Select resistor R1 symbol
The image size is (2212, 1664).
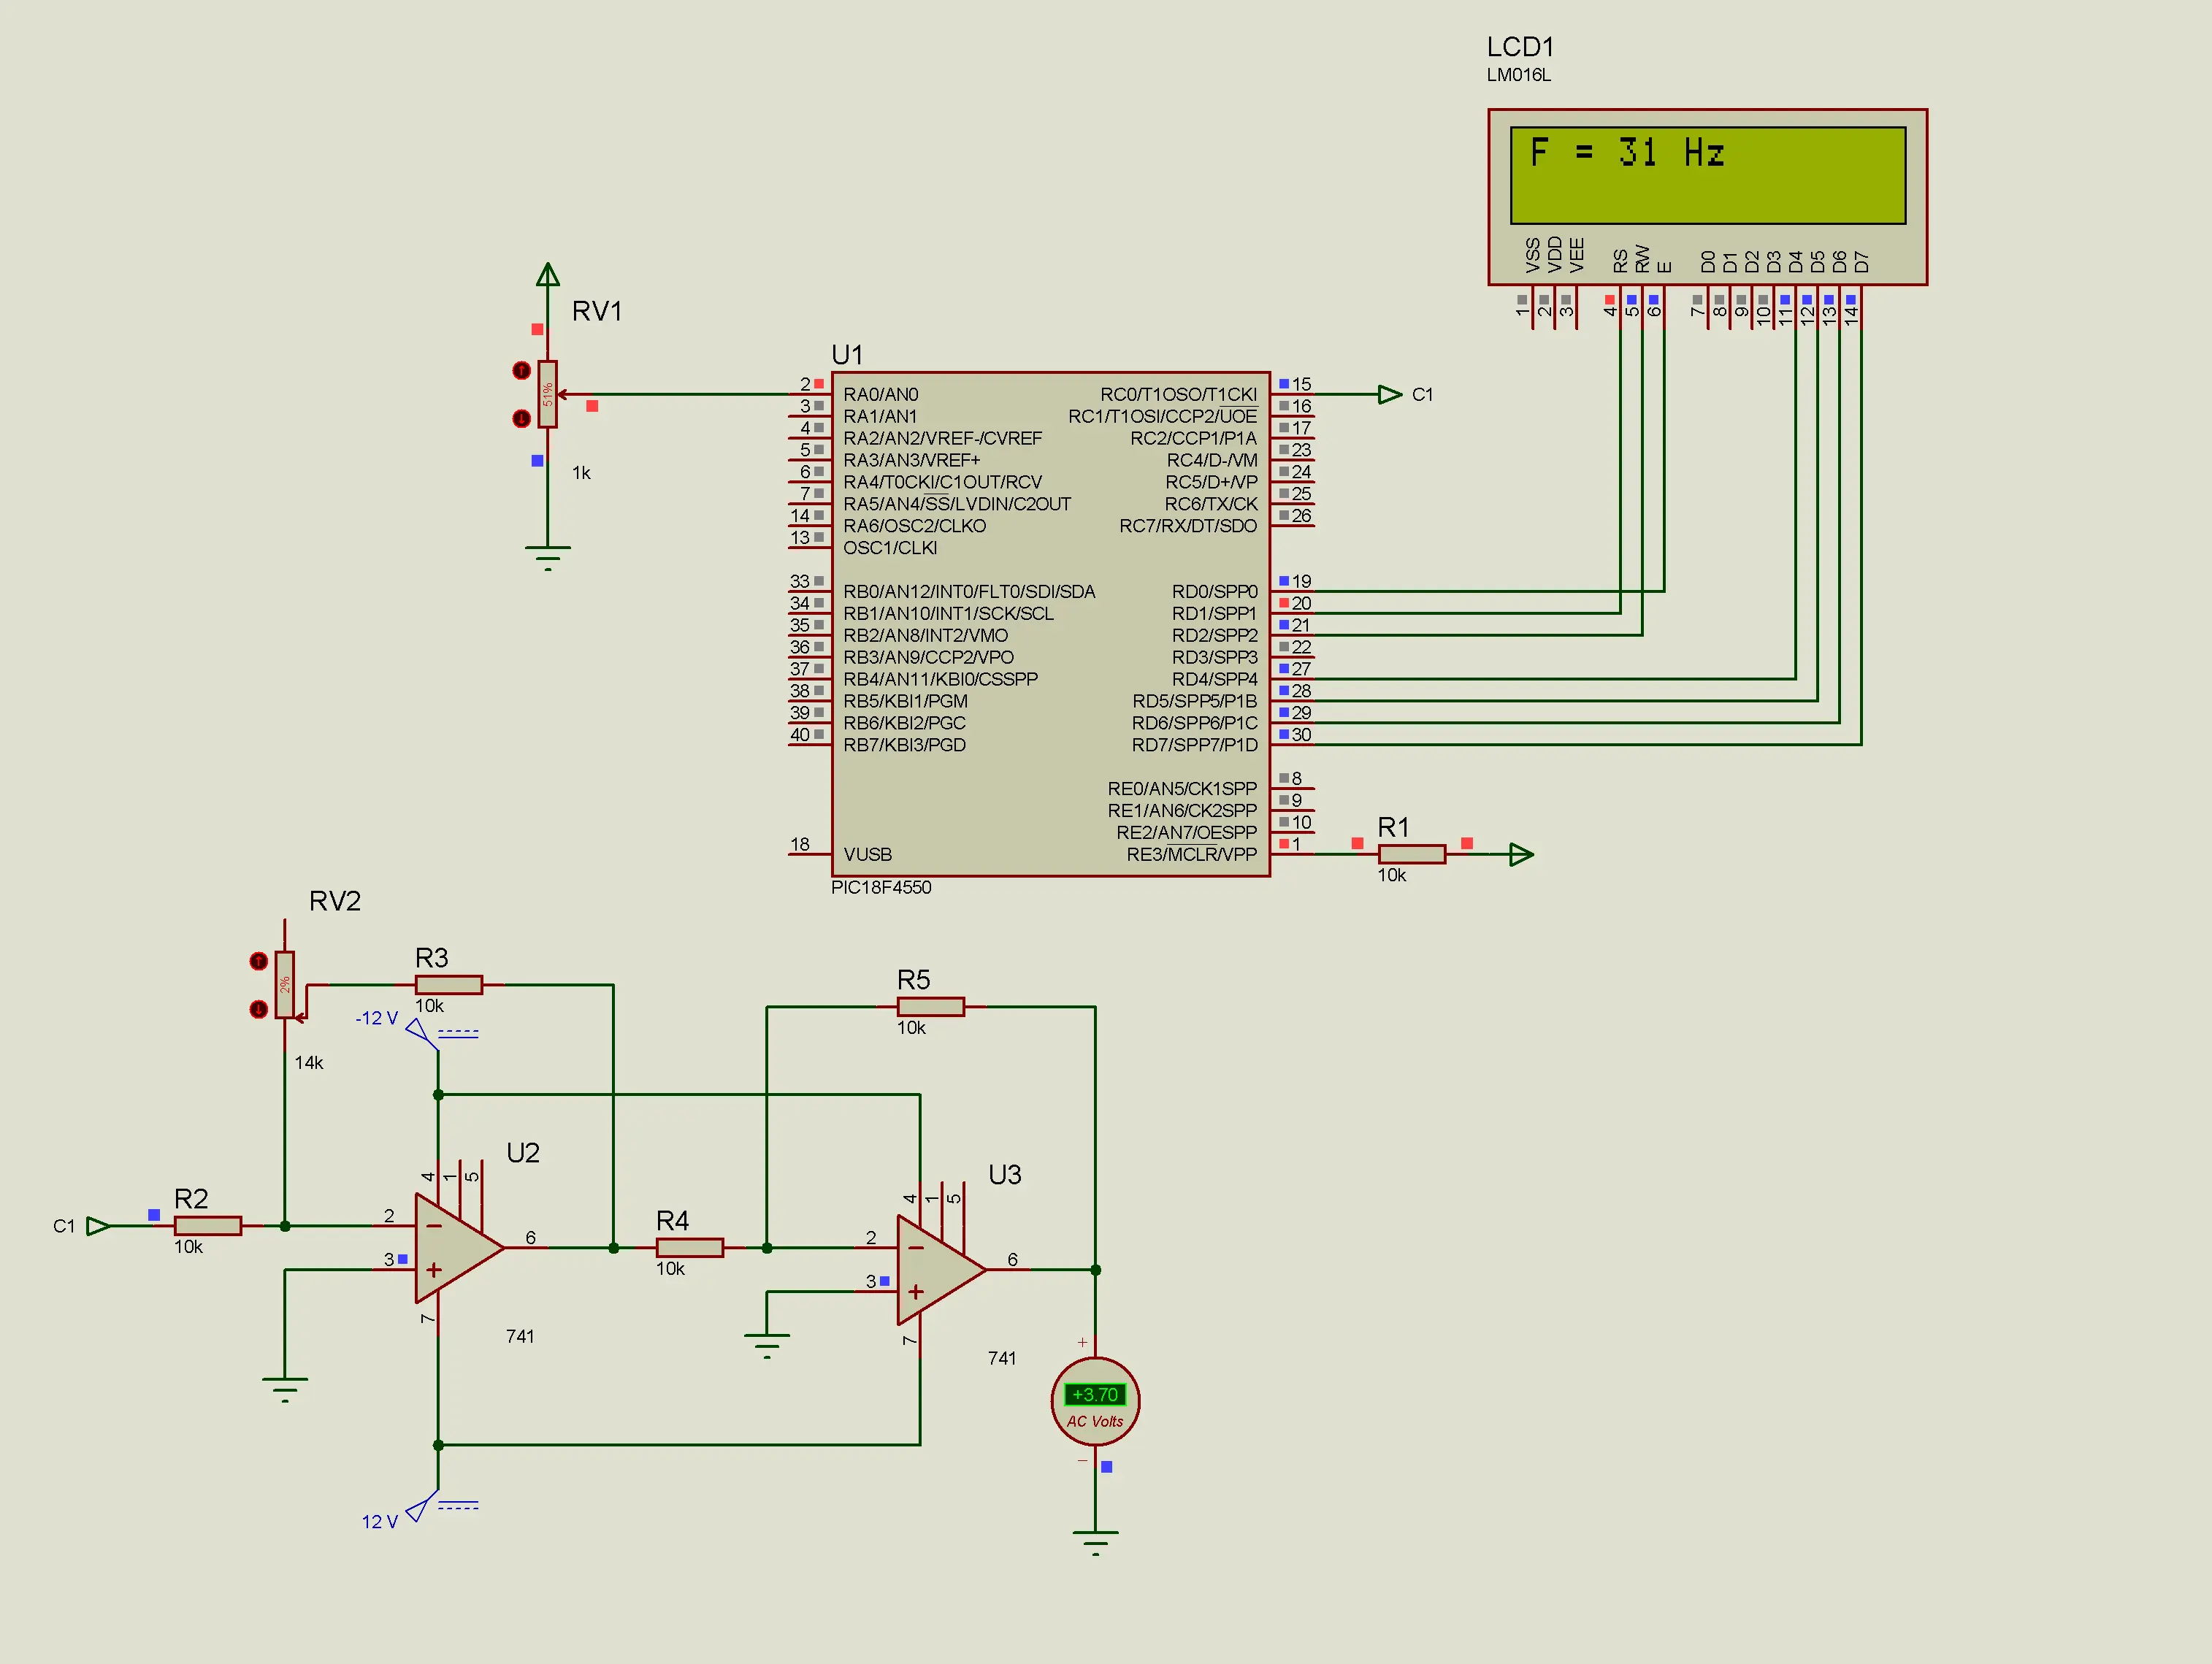(1411, 854)
